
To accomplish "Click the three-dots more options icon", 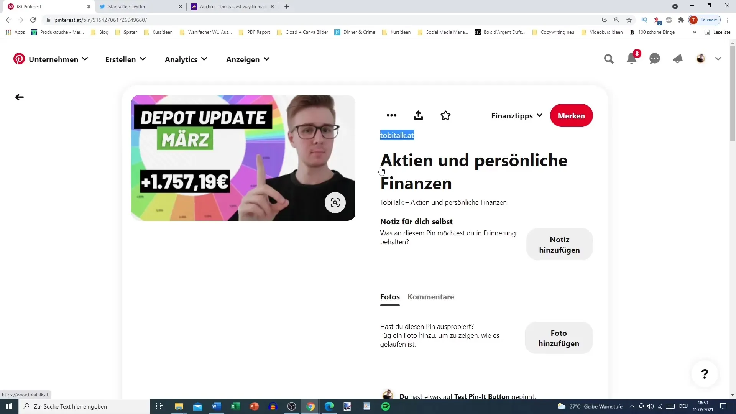I will [392, 115].
